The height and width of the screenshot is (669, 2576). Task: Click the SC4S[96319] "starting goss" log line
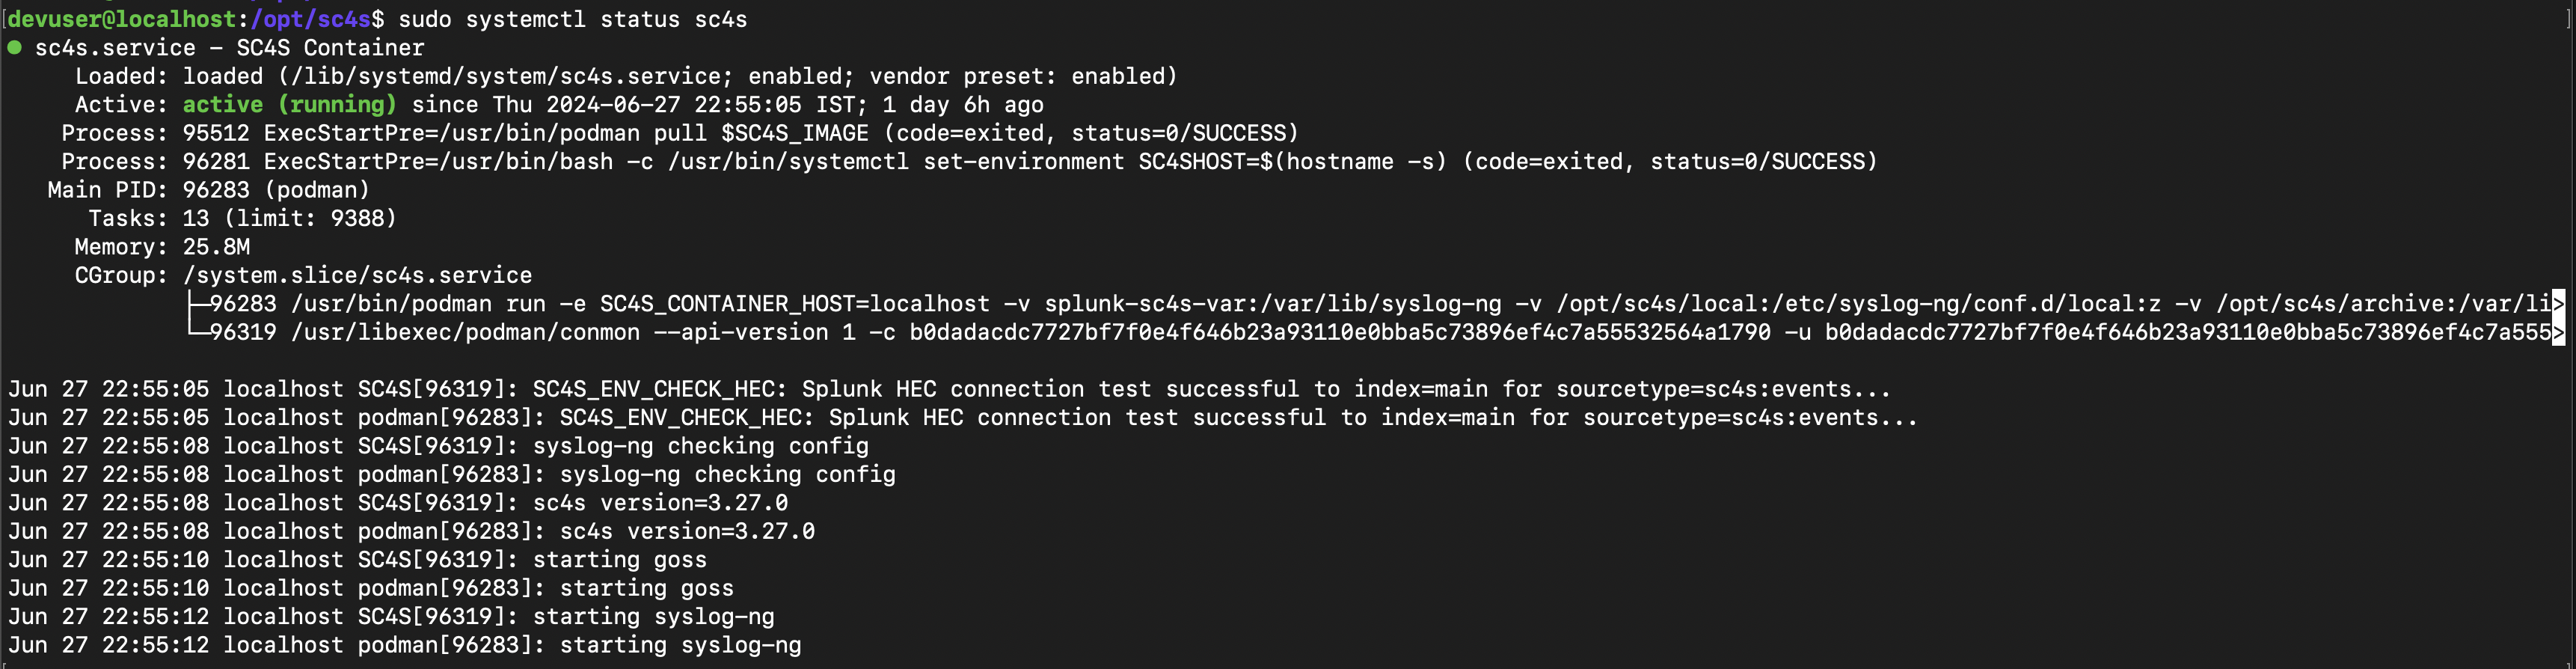tap(357, 560)
